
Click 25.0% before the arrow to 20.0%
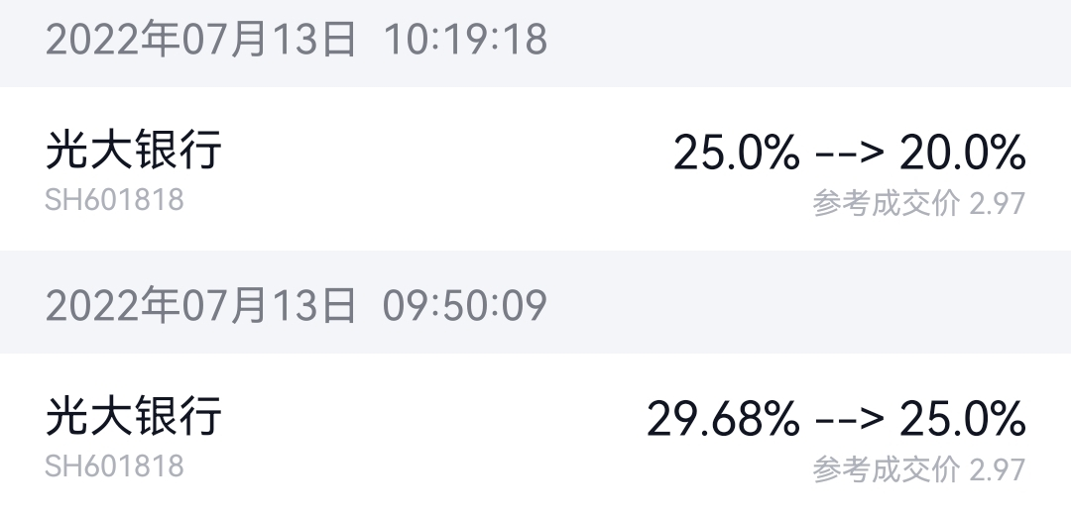[736, 154]
